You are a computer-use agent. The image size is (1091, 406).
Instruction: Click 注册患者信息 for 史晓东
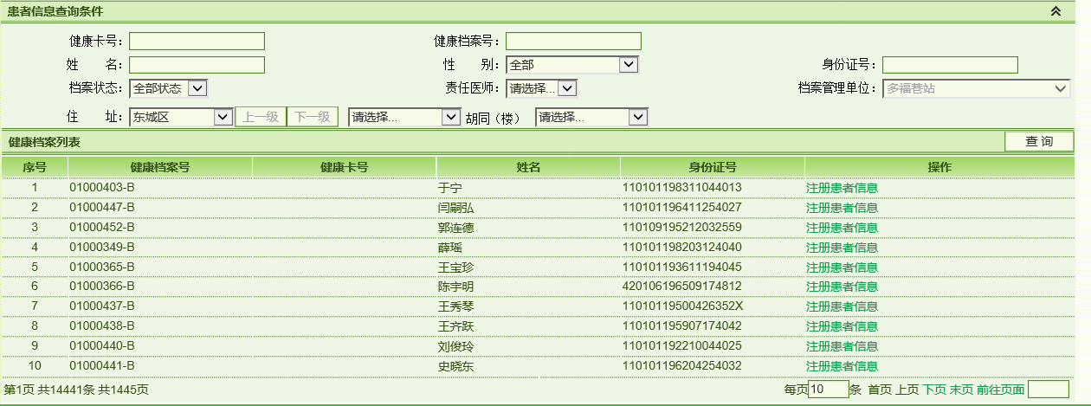(842, 366)
